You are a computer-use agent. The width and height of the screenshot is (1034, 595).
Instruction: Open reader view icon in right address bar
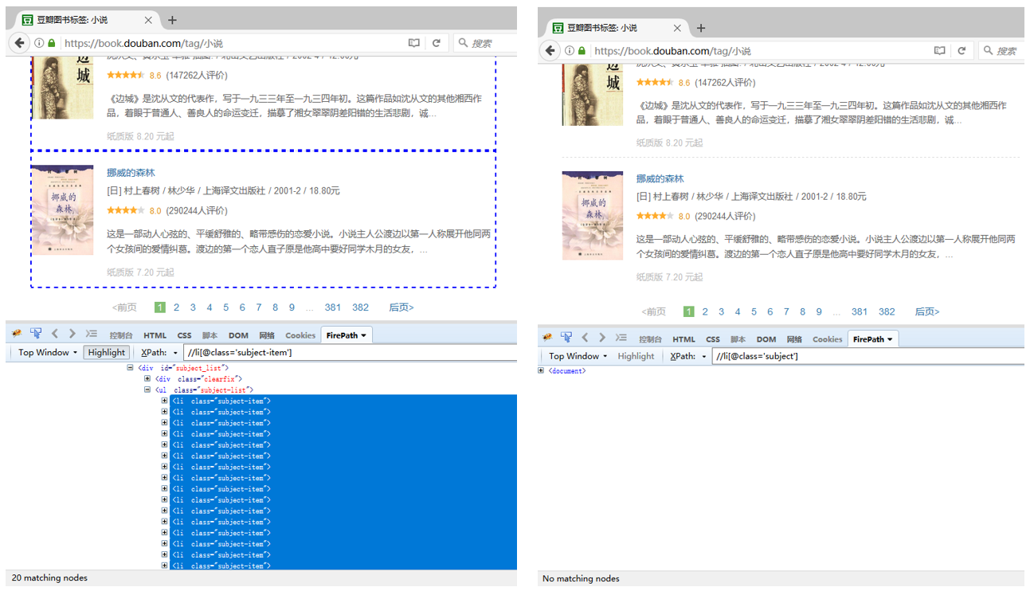pos(940,50)
